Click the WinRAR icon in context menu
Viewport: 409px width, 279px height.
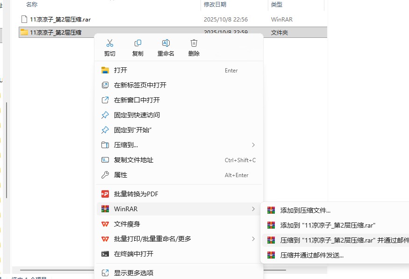[x=105, y=209]
